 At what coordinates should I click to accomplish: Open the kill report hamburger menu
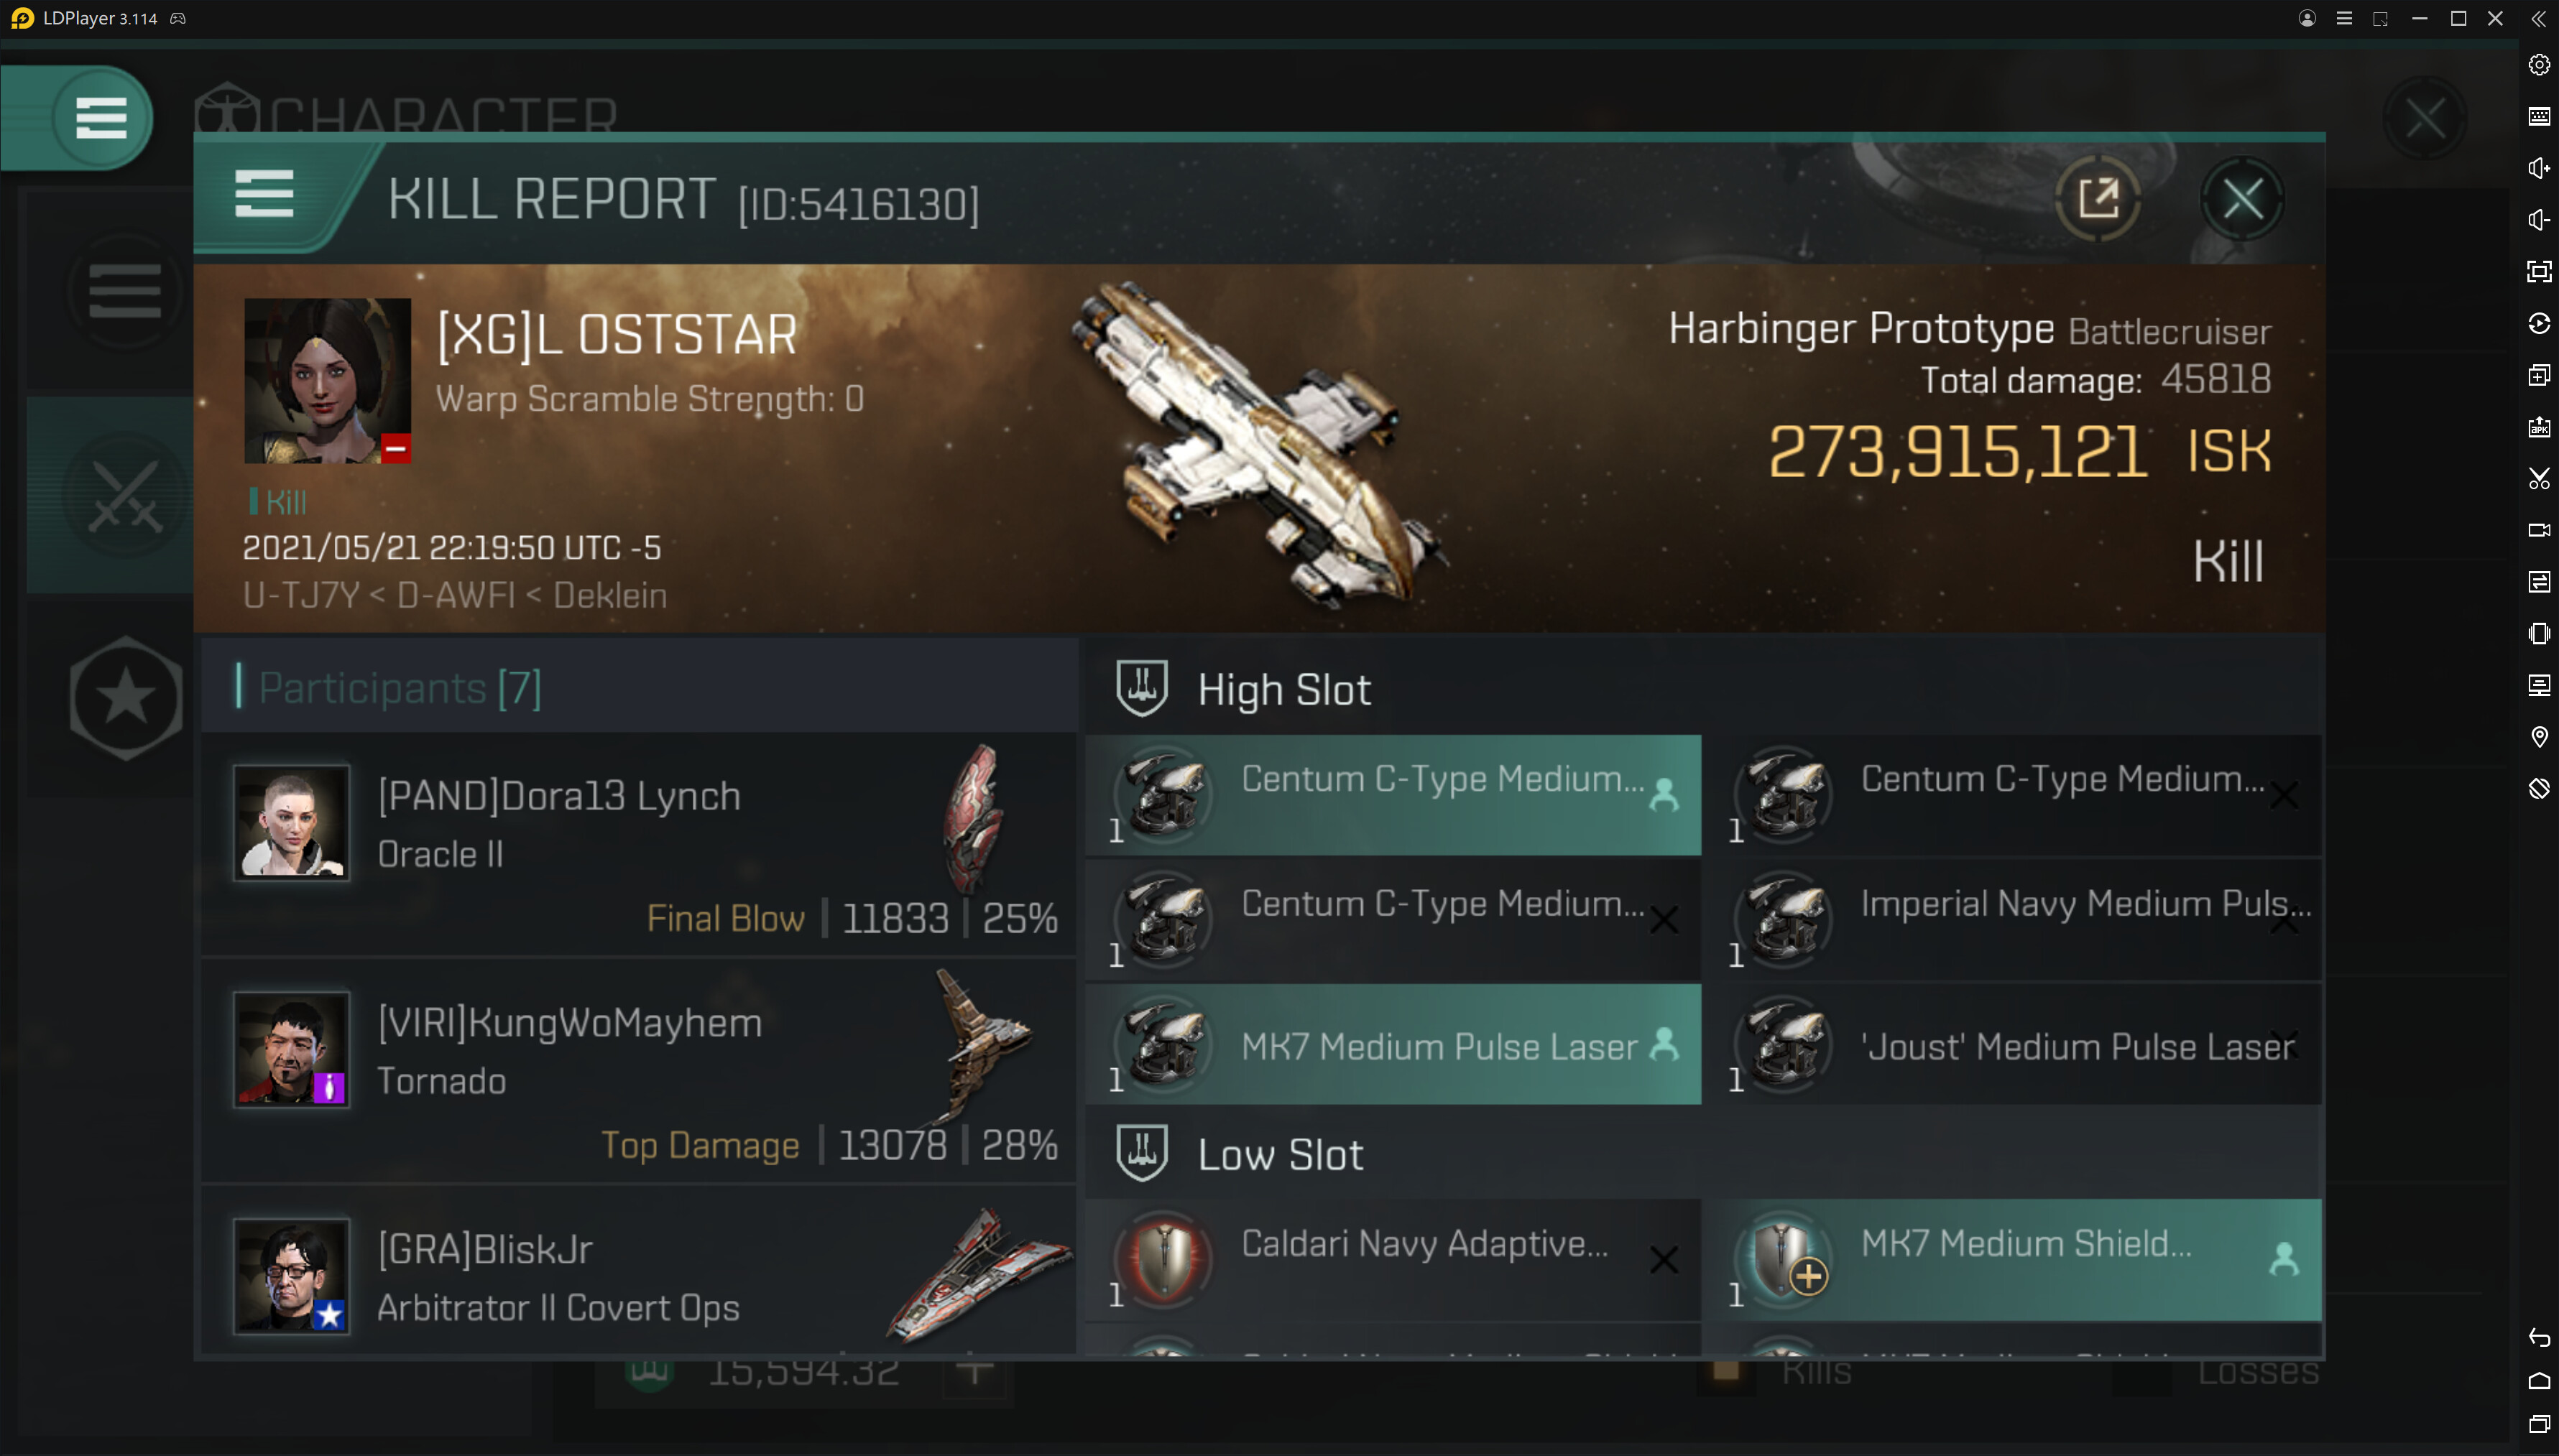[264, 193]
